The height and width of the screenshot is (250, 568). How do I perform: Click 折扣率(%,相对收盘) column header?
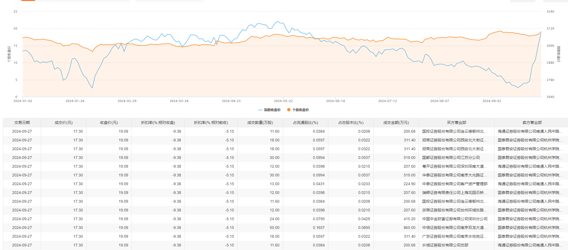pyautogui.click(x=158, y=123)
